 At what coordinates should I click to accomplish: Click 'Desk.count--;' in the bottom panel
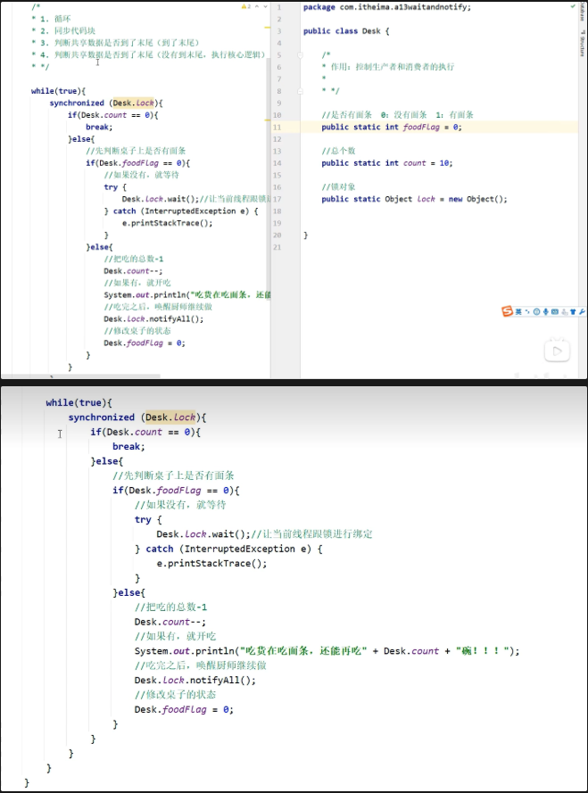[x=170, y=622]
